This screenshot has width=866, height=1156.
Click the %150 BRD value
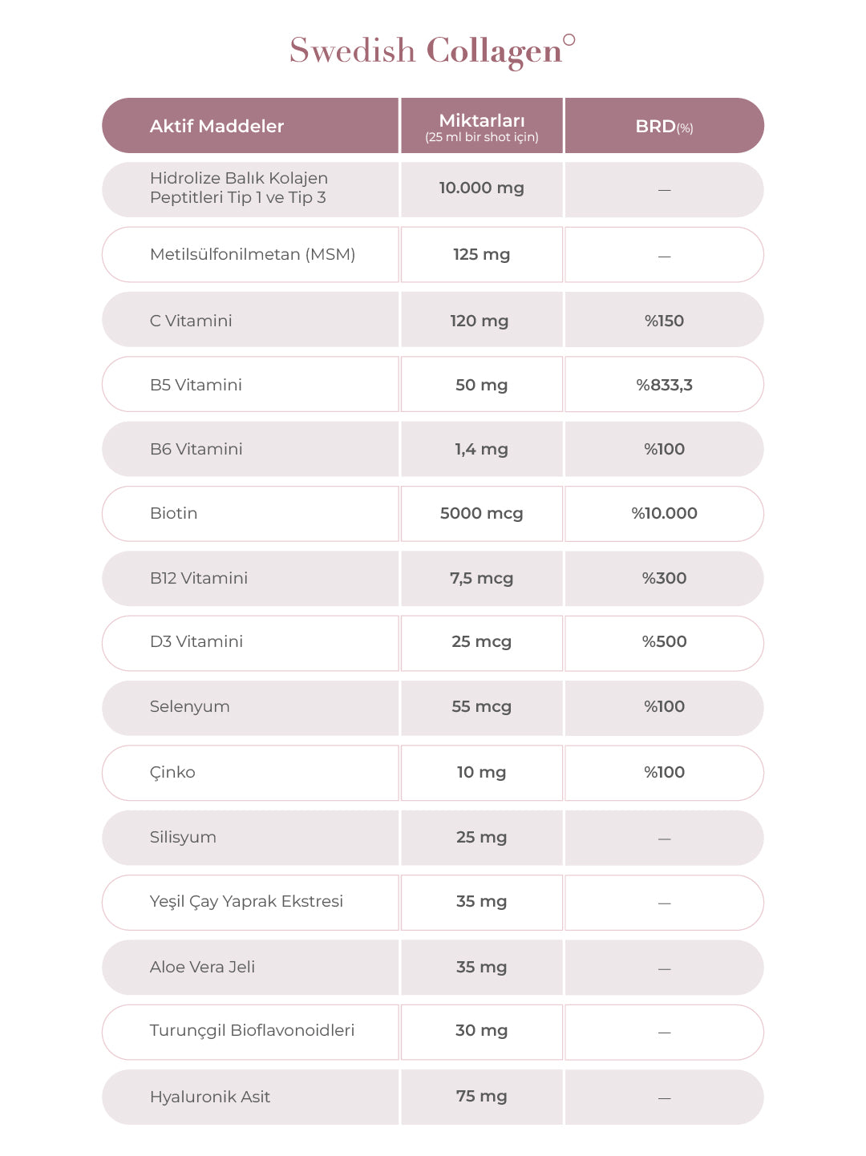tap(664, 321)
